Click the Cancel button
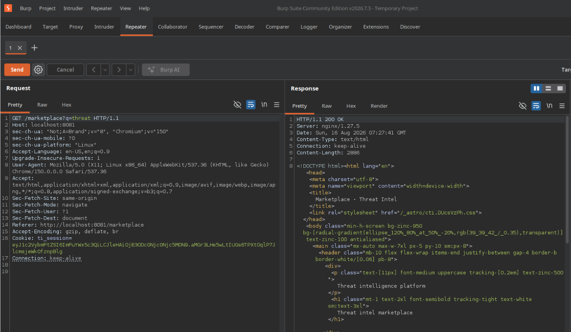 65,70
